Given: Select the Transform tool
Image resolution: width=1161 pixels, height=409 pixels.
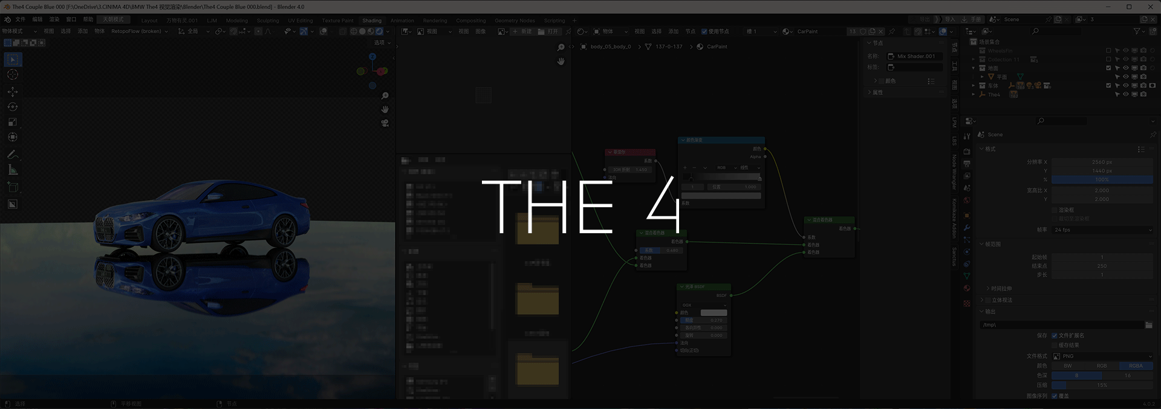Looking at the screenshot, I should click(x=13, y=137).
